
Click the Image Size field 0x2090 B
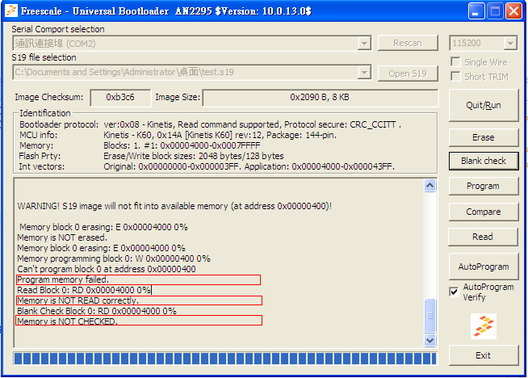pyautogui.click(x=321, y=98)
